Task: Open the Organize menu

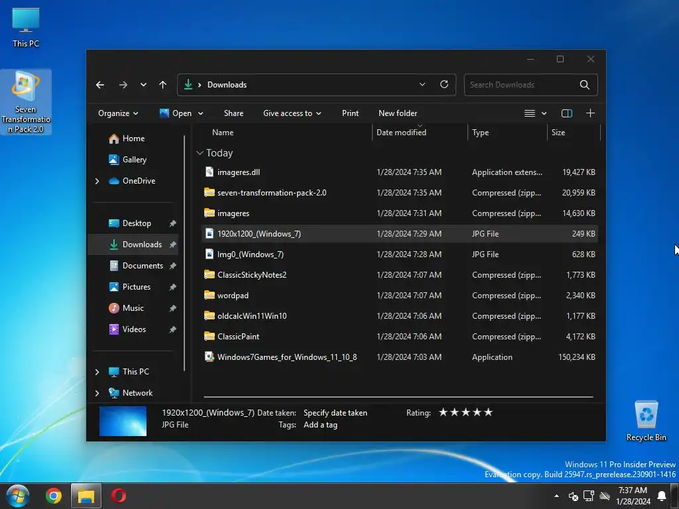Action: (x=118, y=113)
